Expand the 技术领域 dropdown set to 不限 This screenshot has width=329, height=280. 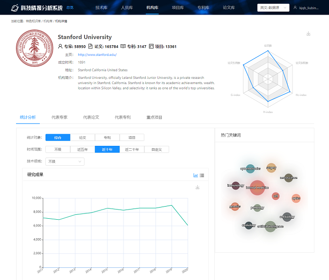pos(65,161)
